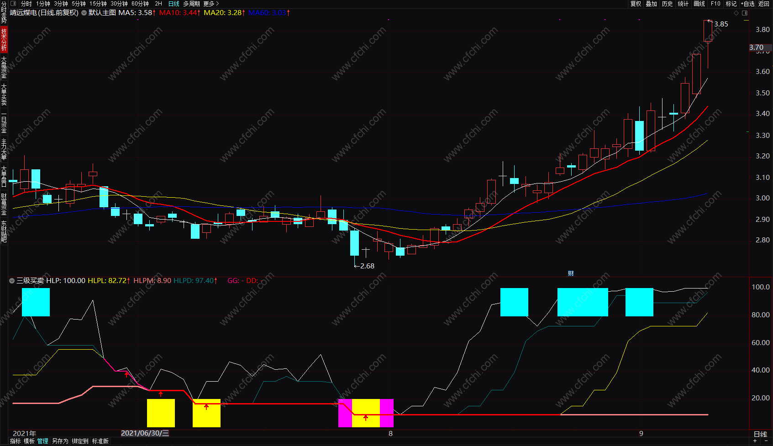Click the MA5: 3.58 label
Viewport: 773px width, 446px height.
point(137,13)
